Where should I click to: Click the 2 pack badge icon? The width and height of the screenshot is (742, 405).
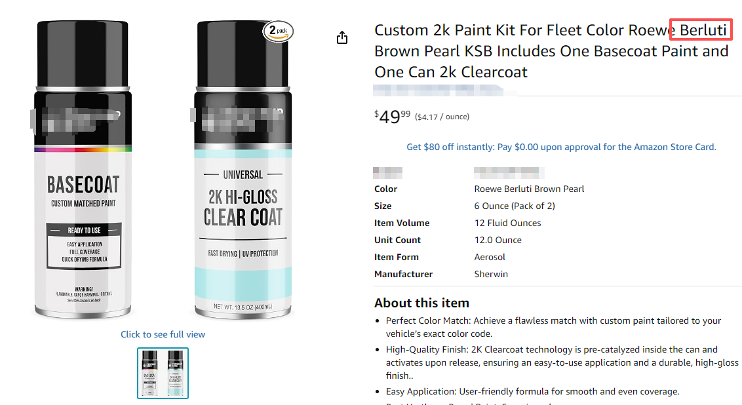278,31
